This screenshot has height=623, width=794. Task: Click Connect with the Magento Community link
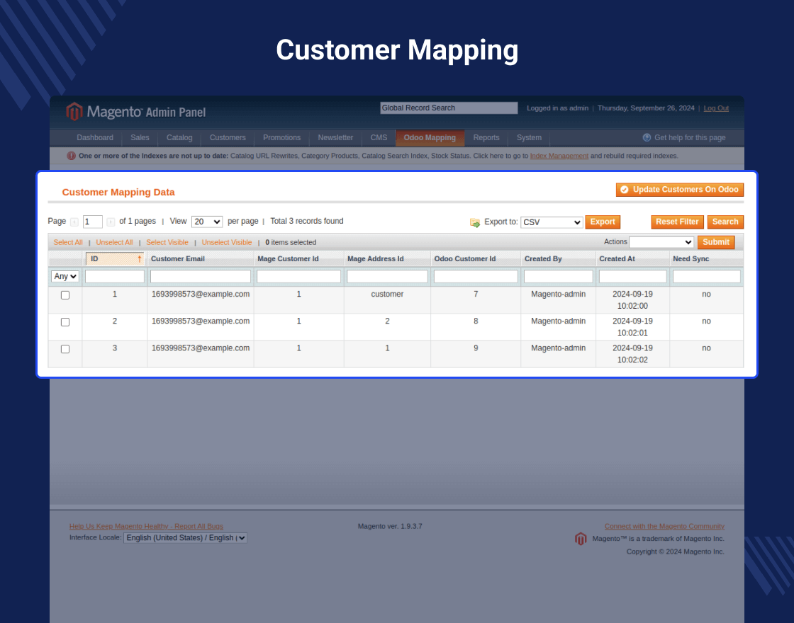pos(664,527)
